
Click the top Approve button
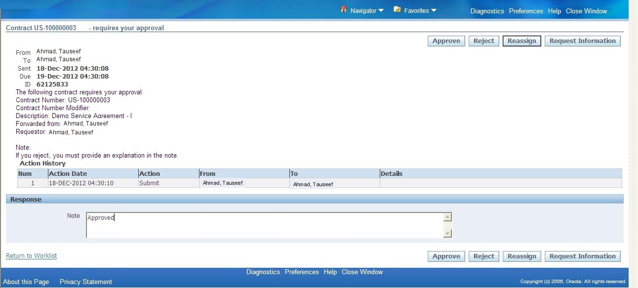pos(445,41)
